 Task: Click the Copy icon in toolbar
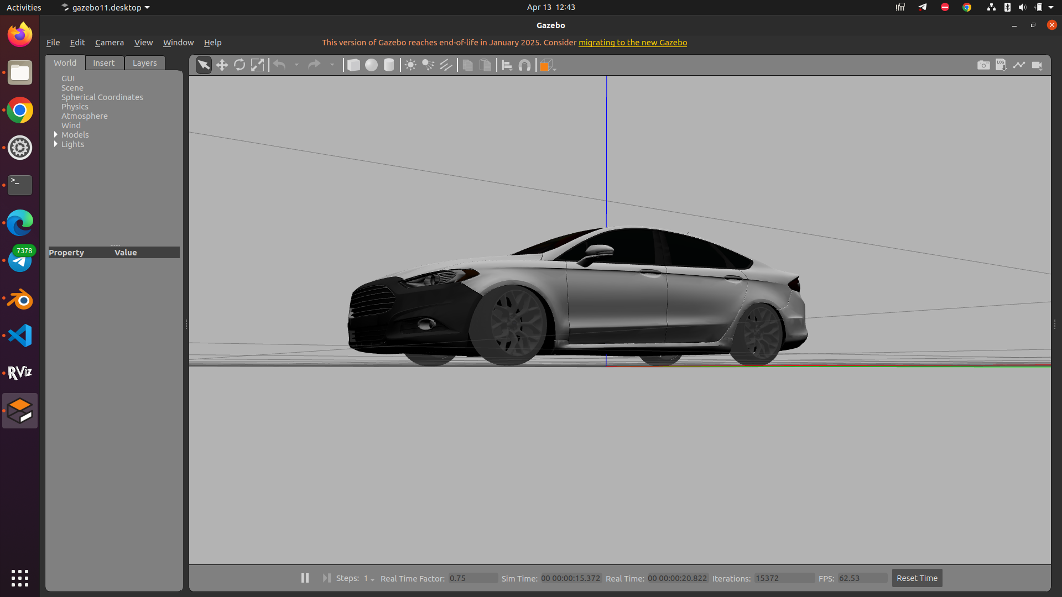pyautogui.click(x=467, y=65)
